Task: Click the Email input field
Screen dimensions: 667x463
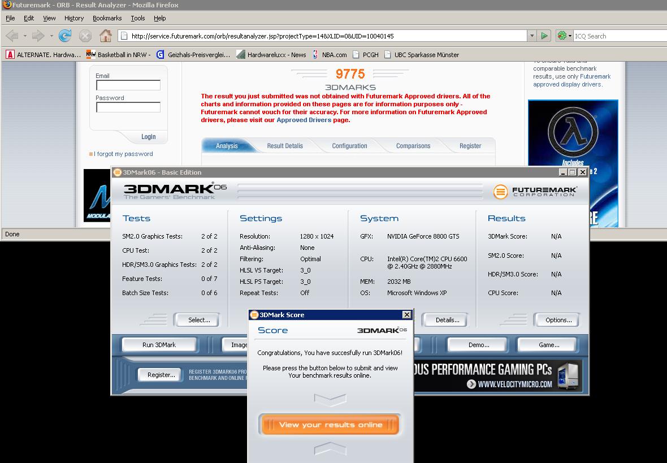Action: click(x=128, y=85)
